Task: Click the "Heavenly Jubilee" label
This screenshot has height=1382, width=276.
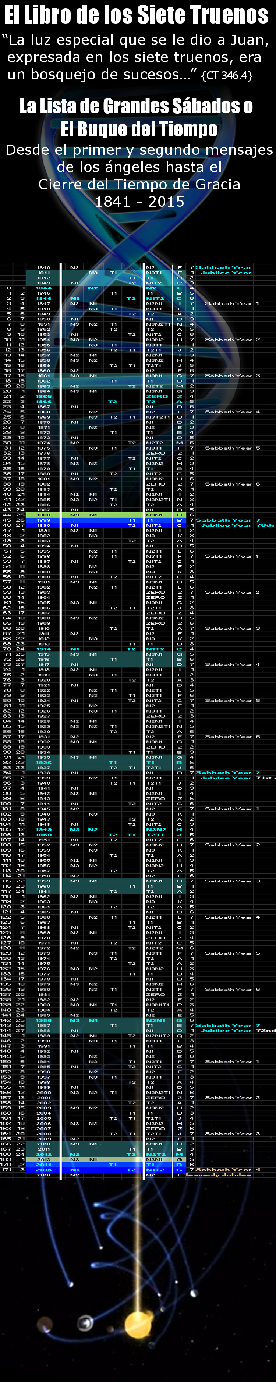Action: [x=218, y=1175]
